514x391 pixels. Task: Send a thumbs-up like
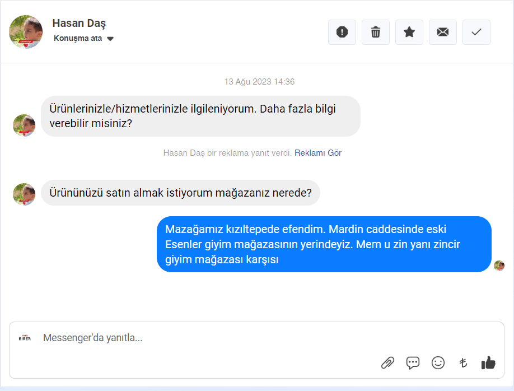coord(488,363)
